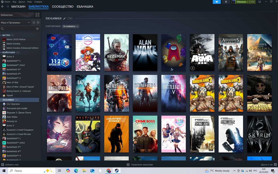Open Microsoft Edge from the taskbar

(x=76, y=171)
